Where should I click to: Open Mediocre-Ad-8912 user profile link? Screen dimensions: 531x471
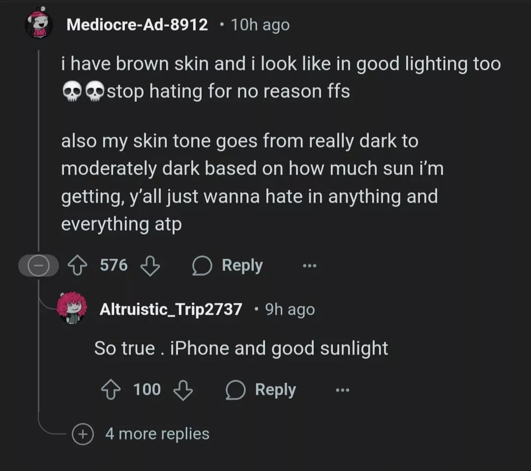click(137, 24)
